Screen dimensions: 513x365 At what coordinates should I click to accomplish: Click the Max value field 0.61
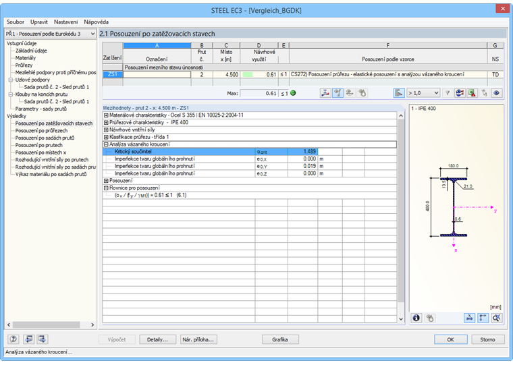coord(259,93)
